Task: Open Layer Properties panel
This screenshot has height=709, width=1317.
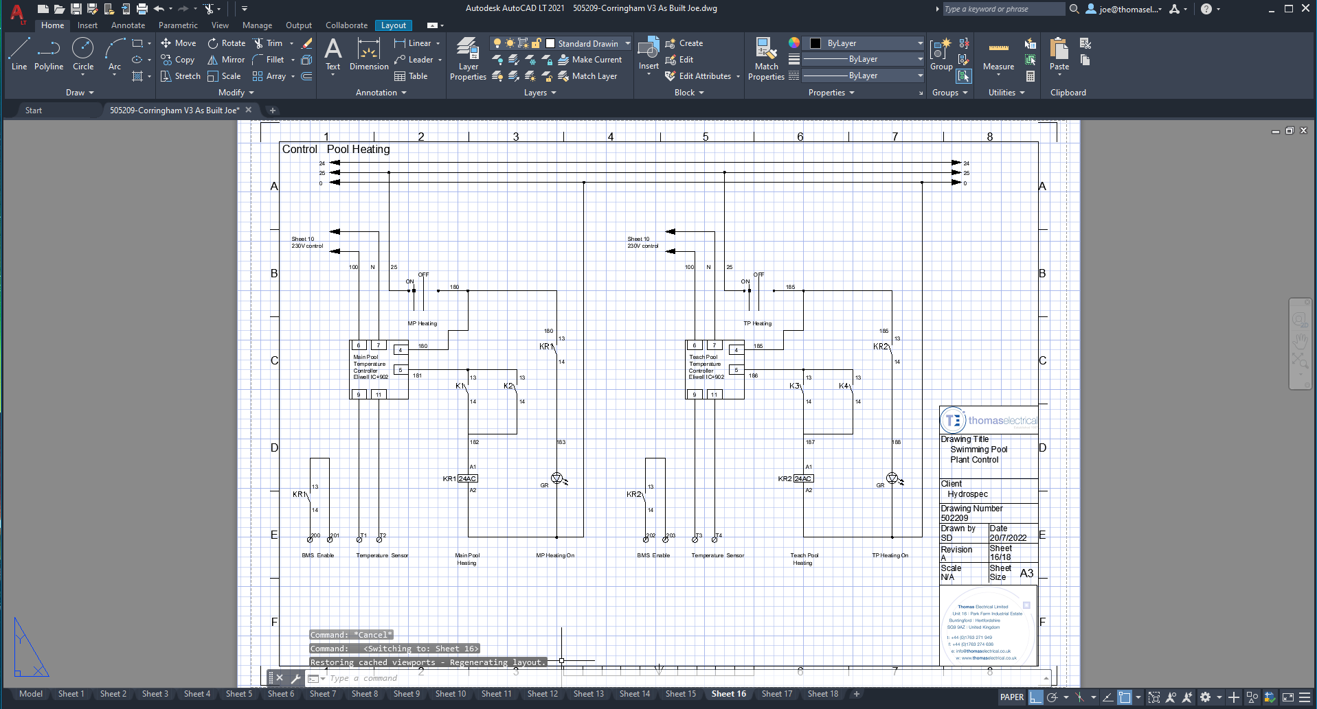Action: click(468, 59)
